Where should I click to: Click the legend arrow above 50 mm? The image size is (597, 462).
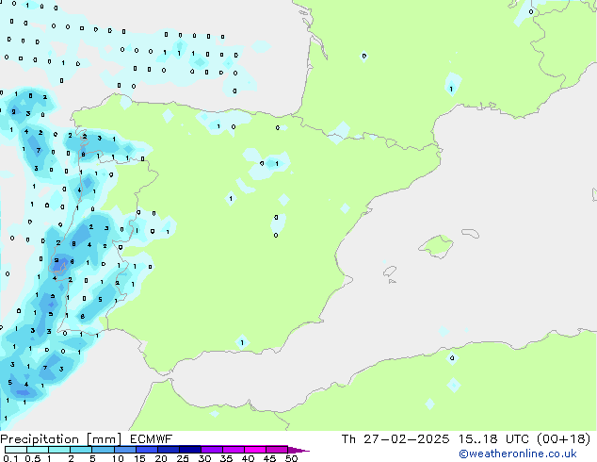coord(298,450)
